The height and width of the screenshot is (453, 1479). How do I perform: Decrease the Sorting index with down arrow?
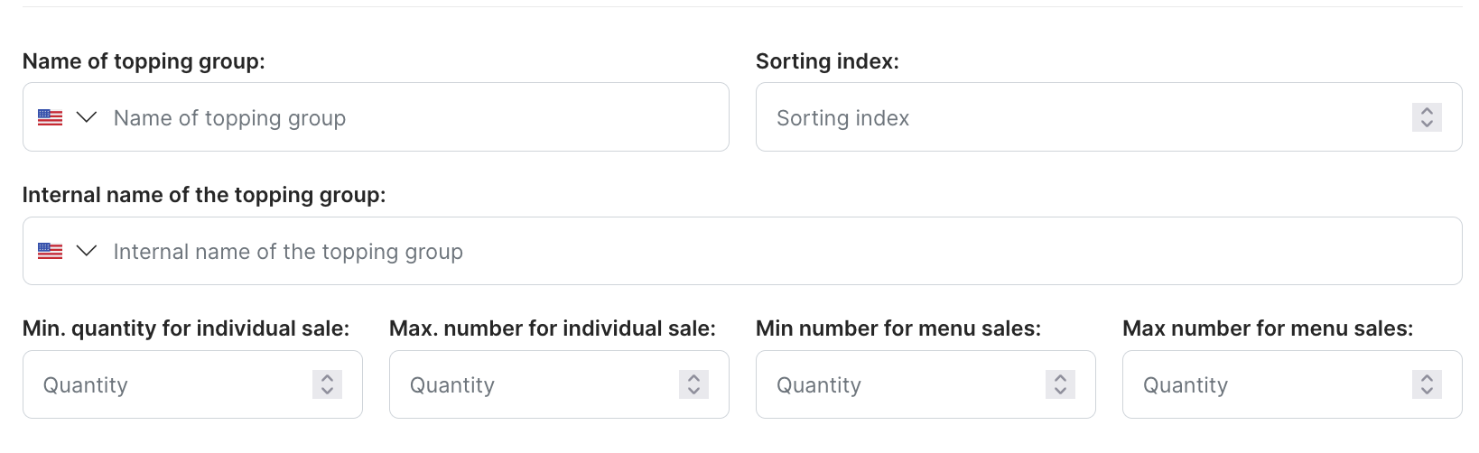[x=1427, y=124]
